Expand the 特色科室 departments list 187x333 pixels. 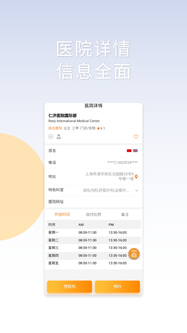[x=137, y=190]
